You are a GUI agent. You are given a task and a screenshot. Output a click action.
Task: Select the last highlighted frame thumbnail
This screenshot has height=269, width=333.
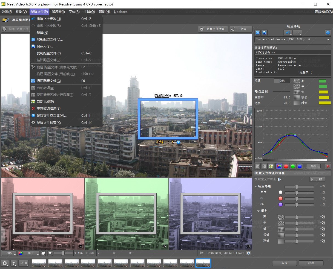(x=203, y=263)
